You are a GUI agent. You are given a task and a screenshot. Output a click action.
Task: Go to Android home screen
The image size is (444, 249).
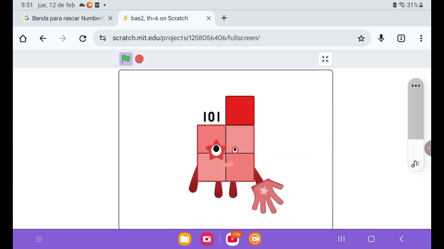point(371,239)
